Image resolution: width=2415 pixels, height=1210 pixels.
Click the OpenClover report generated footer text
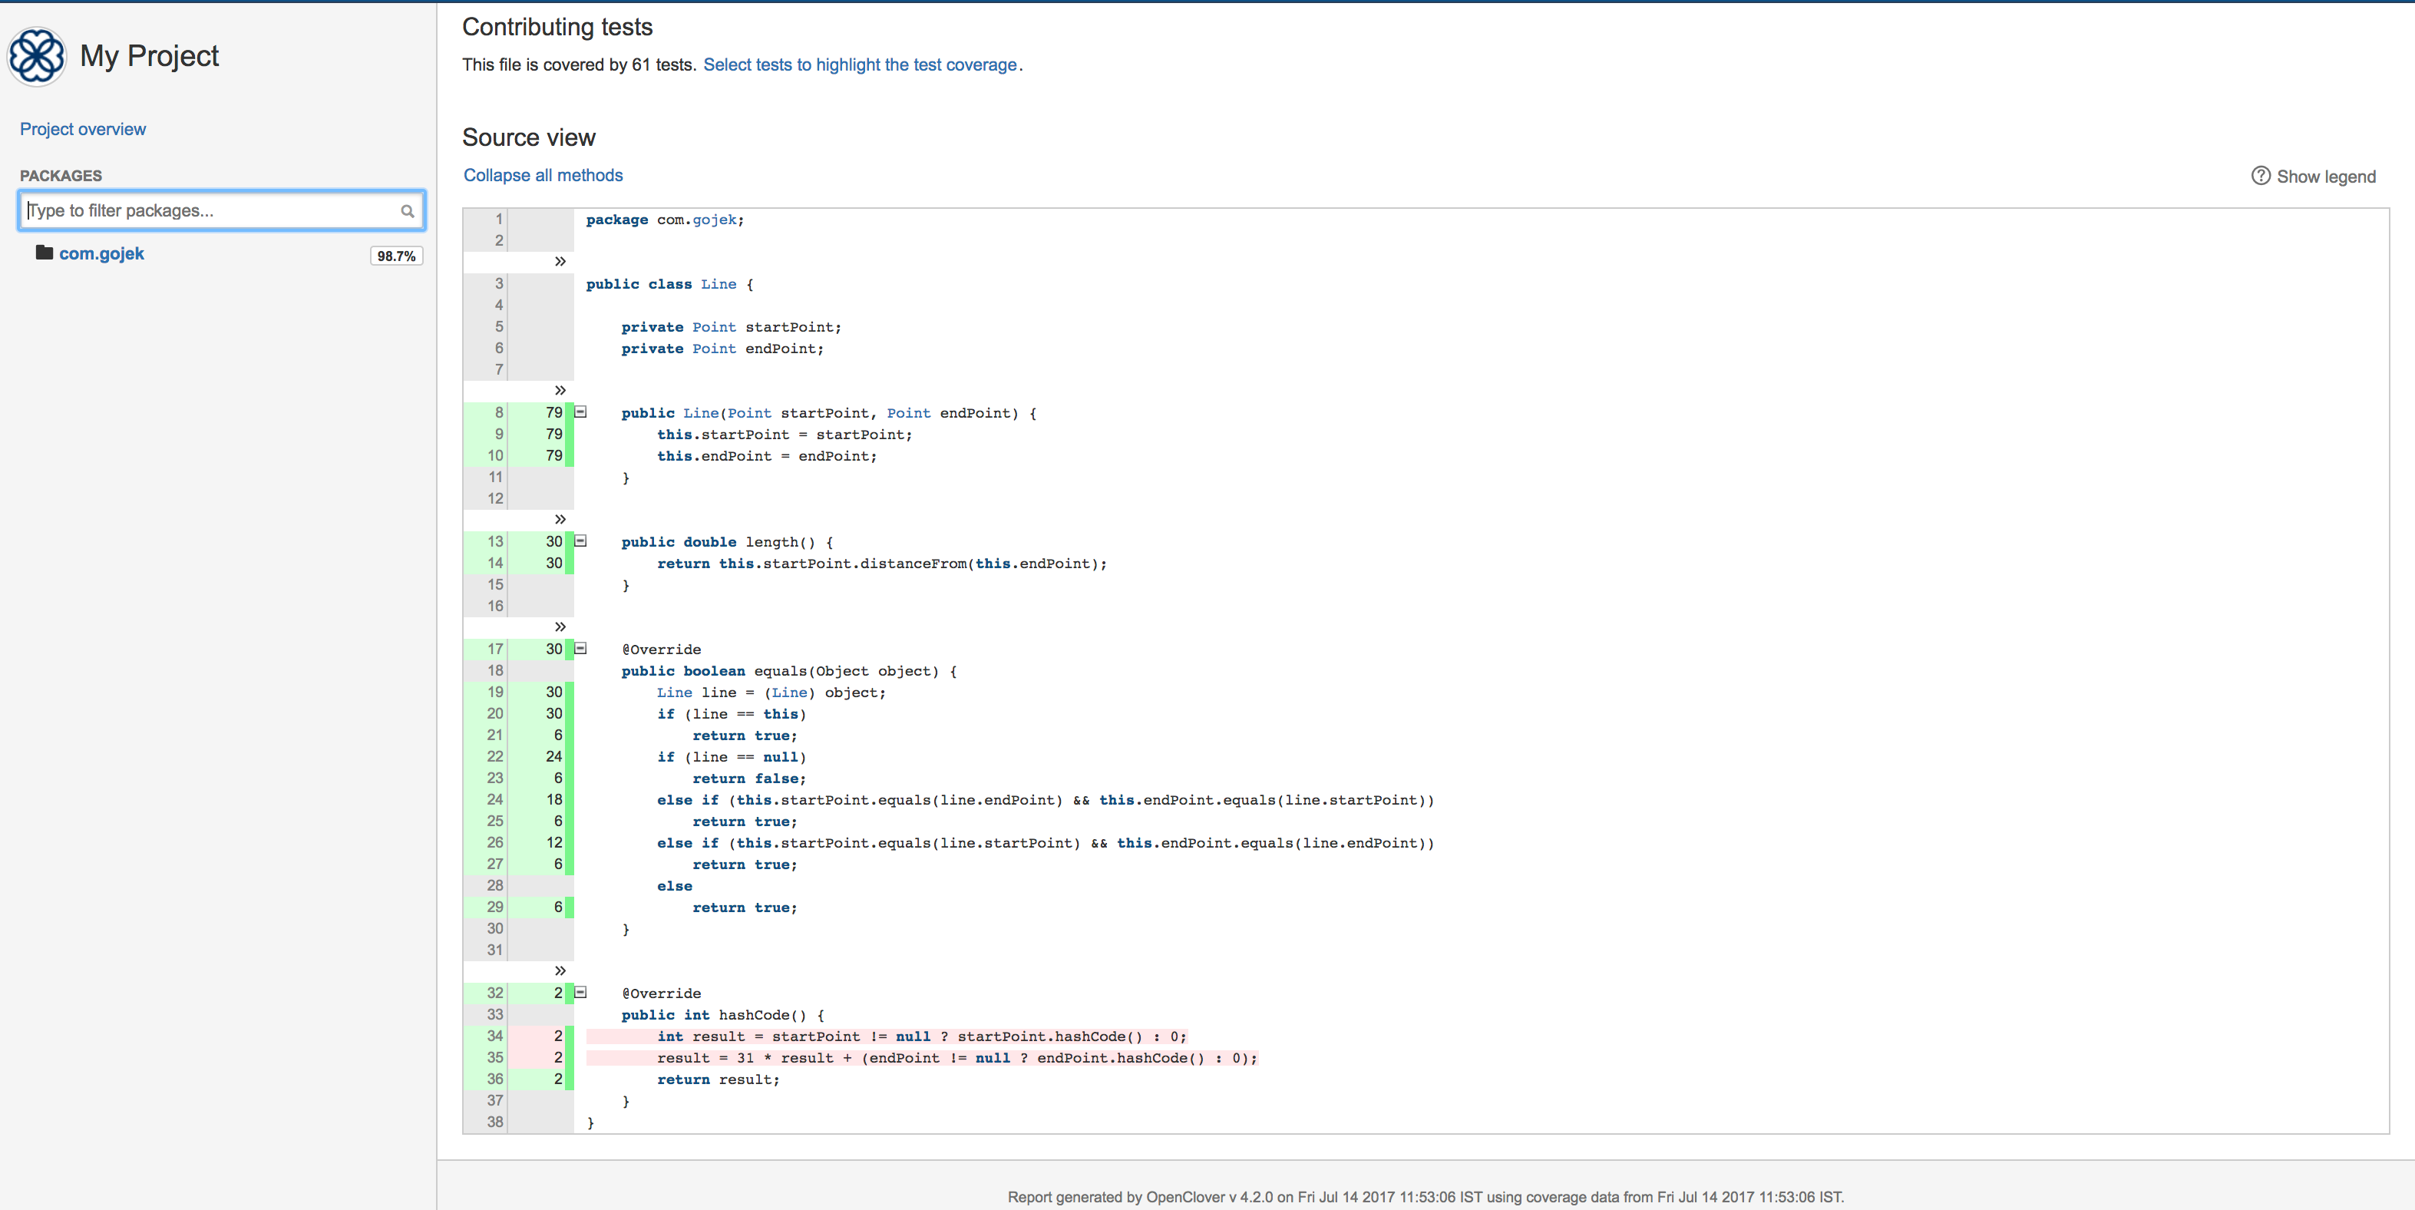click(1425, 1197)
